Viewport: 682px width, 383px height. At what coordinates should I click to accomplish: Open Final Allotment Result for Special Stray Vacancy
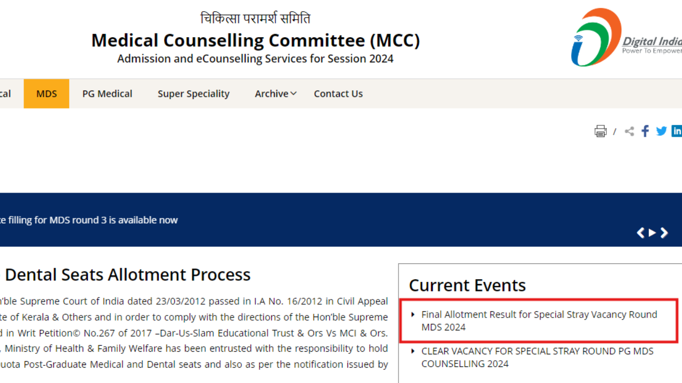(539, 321)
